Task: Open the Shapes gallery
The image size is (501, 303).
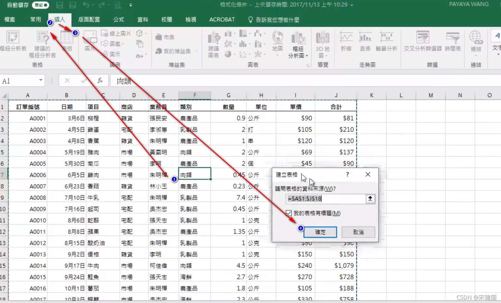Action: point(112,44)
